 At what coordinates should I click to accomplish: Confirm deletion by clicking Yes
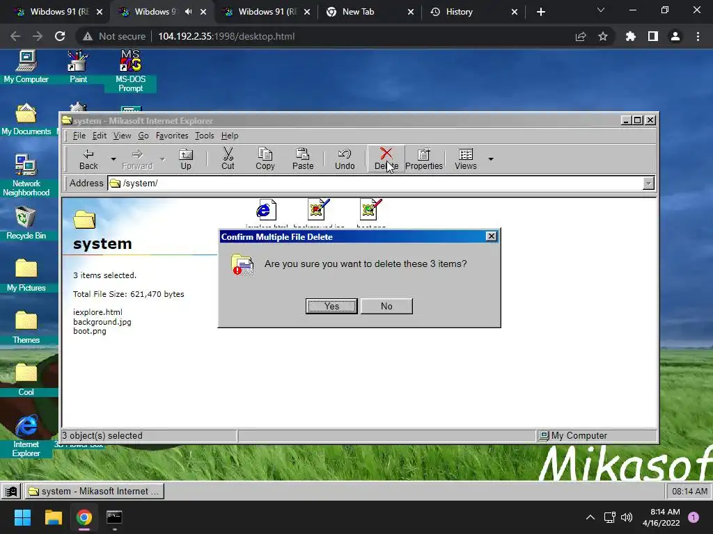pyautogui.click(x=331, y=306)
